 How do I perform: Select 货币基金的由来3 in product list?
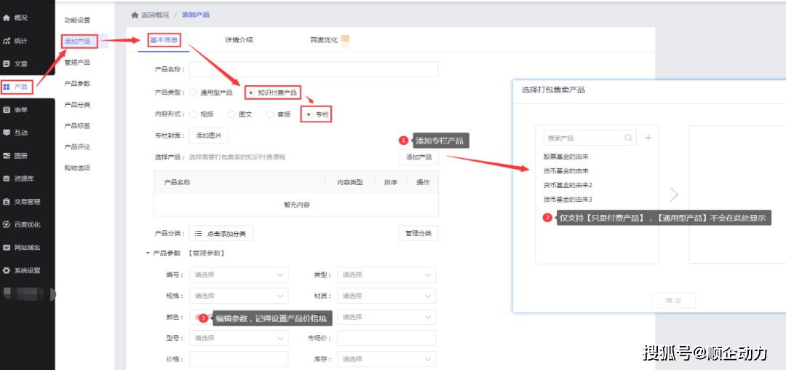pos(568,199)
